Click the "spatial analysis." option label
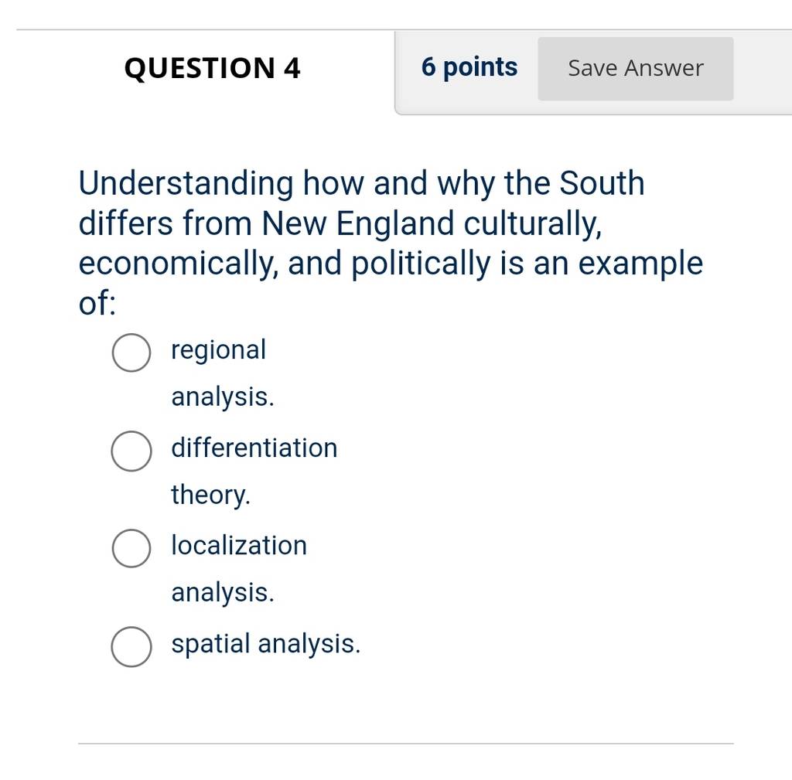This screenshot has width=792, height=780. point(266,644)
